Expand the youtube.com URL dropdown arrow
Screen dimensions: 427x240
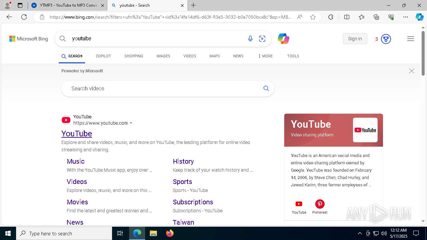(131, 123)
